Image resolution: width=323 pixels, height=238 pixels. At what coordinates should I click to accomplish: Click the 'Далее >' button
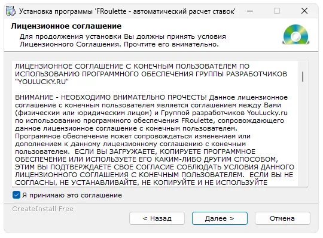click(x=220, y=218)
